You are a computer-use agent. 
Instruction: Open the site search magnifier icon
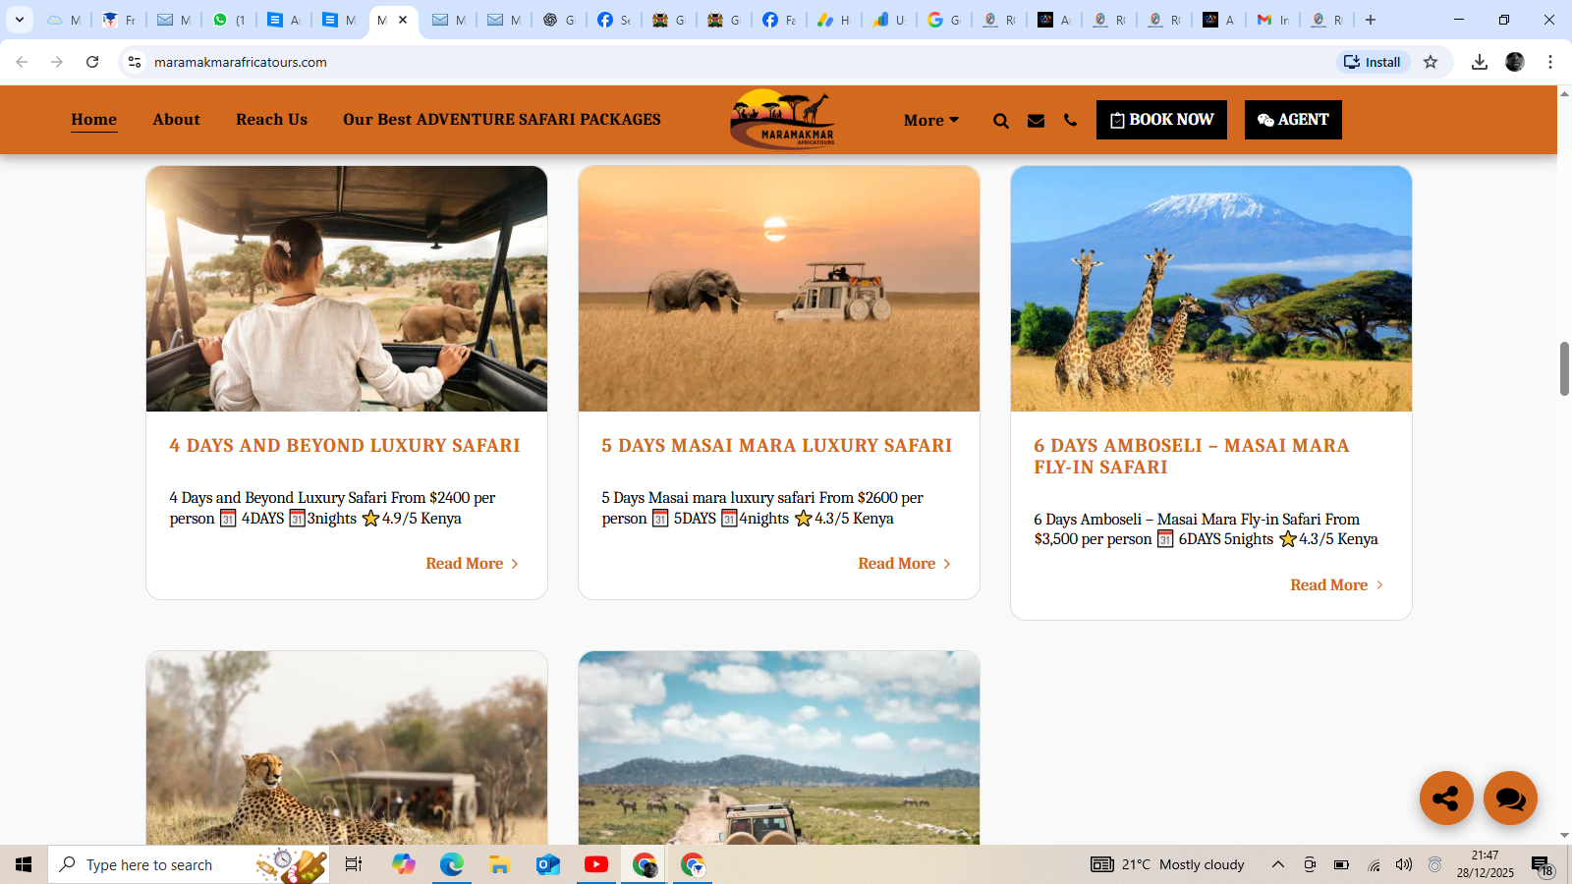click(x=1001, y=121)
